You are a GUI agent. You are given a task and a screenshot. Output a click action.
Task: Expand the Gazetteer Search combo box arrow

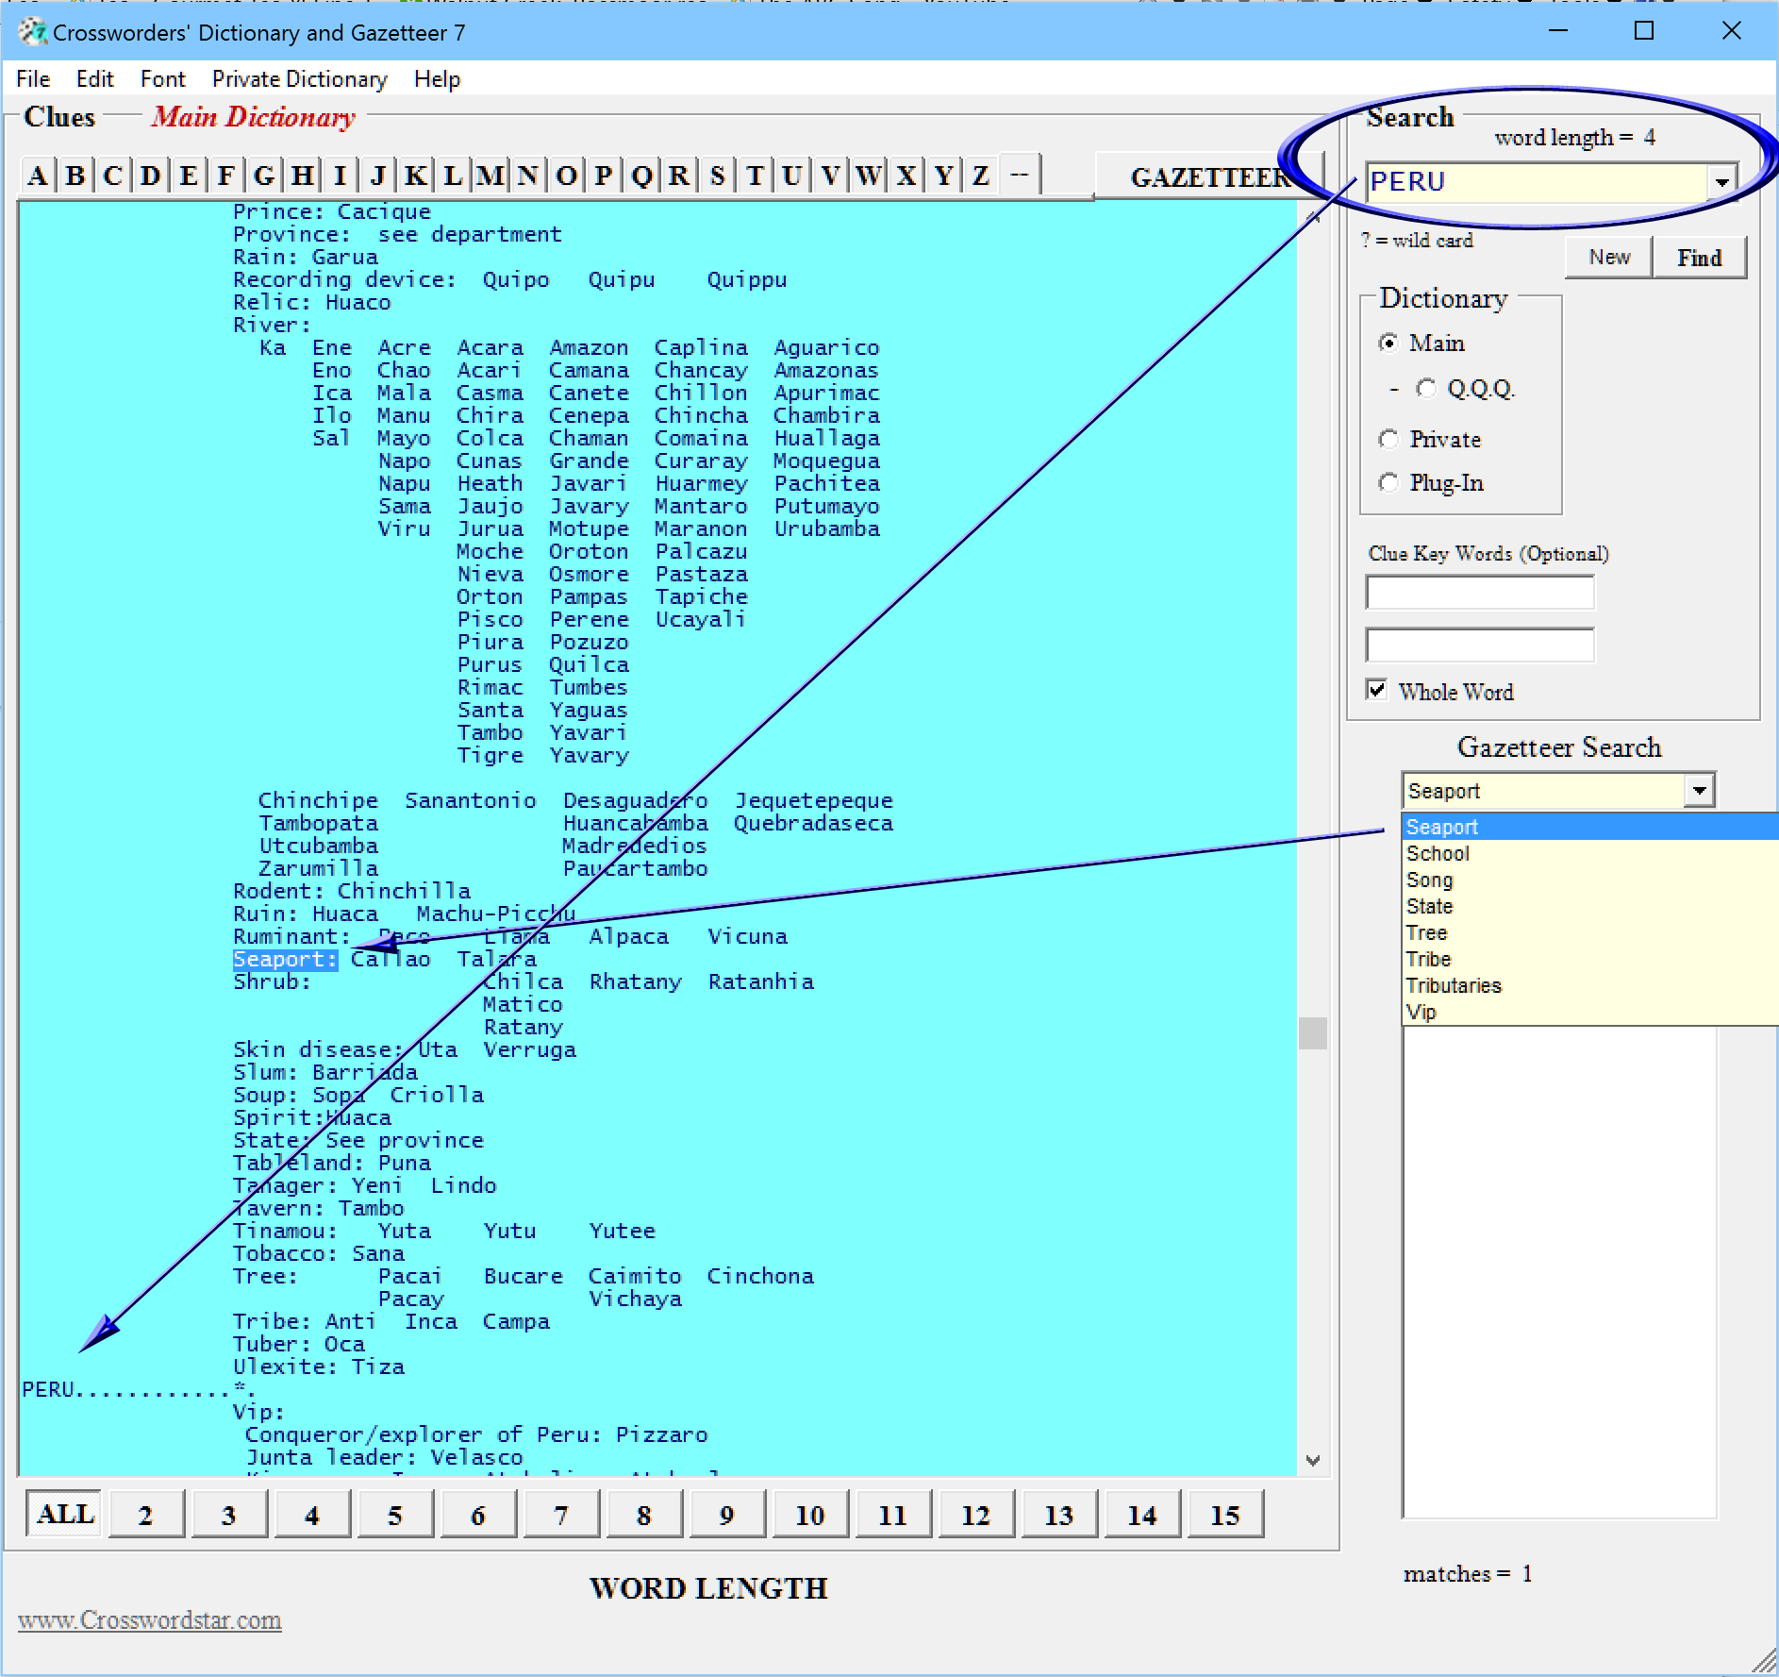1699,791
